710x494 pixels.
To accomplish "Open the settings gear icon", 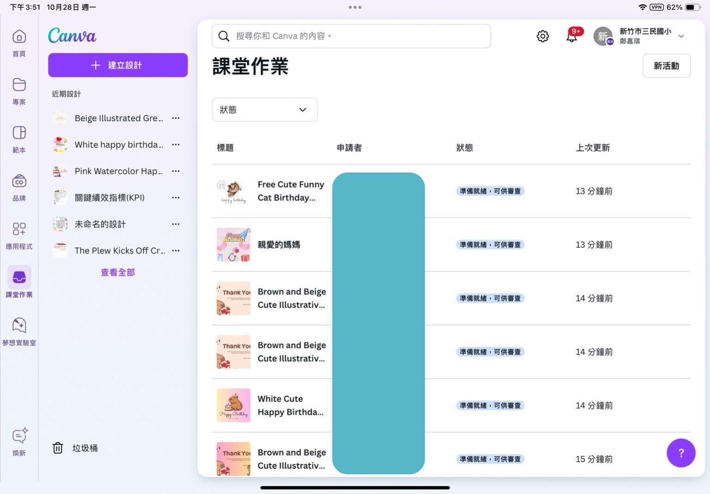I will [x=543, y=36].
